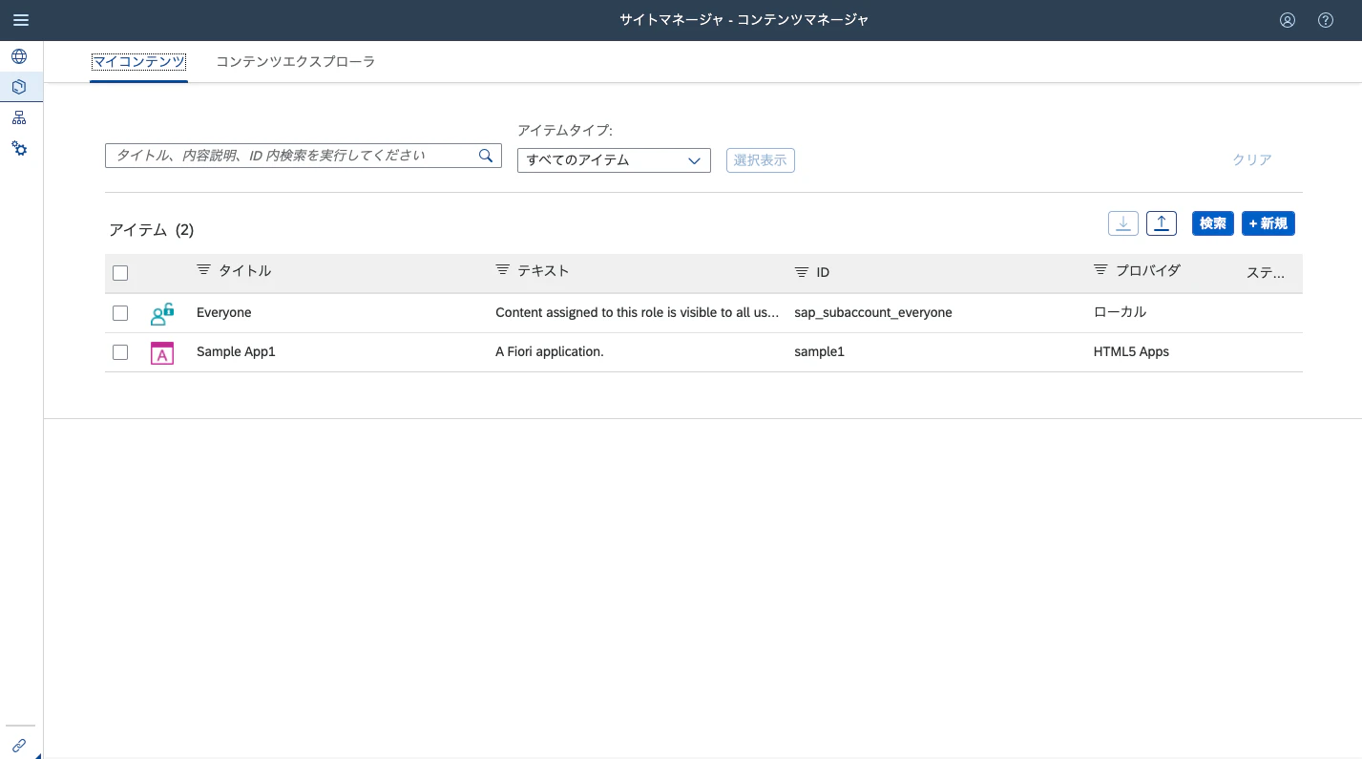Click the ステ... truncated column header

pyautogui.click(x=1266, y=273)
